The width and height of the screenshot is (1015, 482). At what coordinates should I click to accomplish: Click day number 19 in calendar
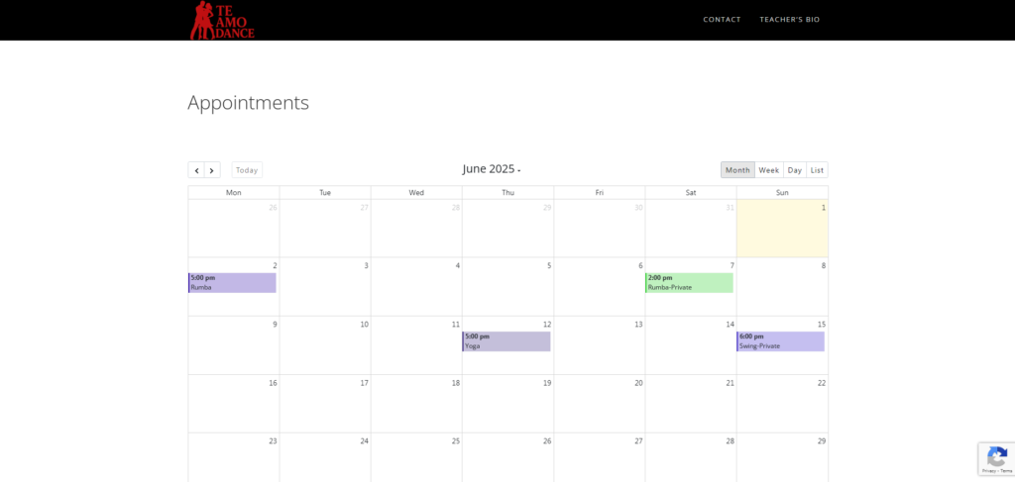tap(547, 383)
